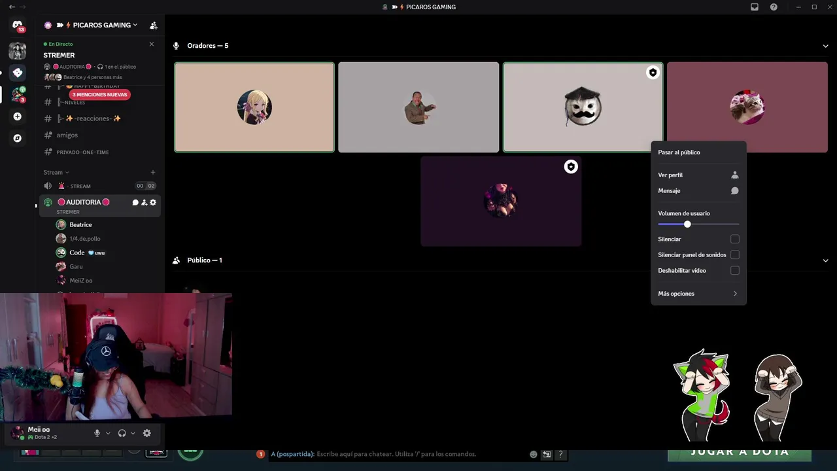Click message bubble icon beside Mensaje

coord(735,191)
